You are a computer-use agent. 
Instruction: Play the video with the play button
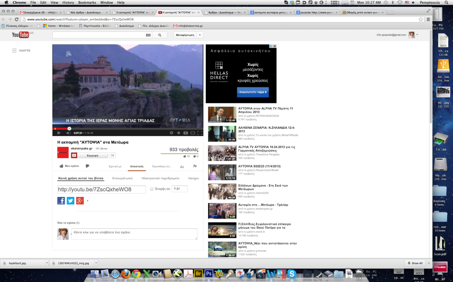click(x=59, y=133)
